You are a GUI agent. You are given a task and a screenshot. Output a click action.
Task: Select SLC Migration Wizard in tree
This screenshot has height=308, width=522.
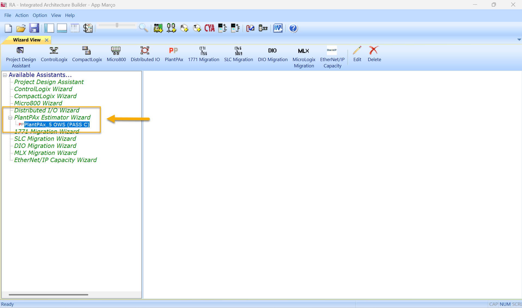(45, 139)
